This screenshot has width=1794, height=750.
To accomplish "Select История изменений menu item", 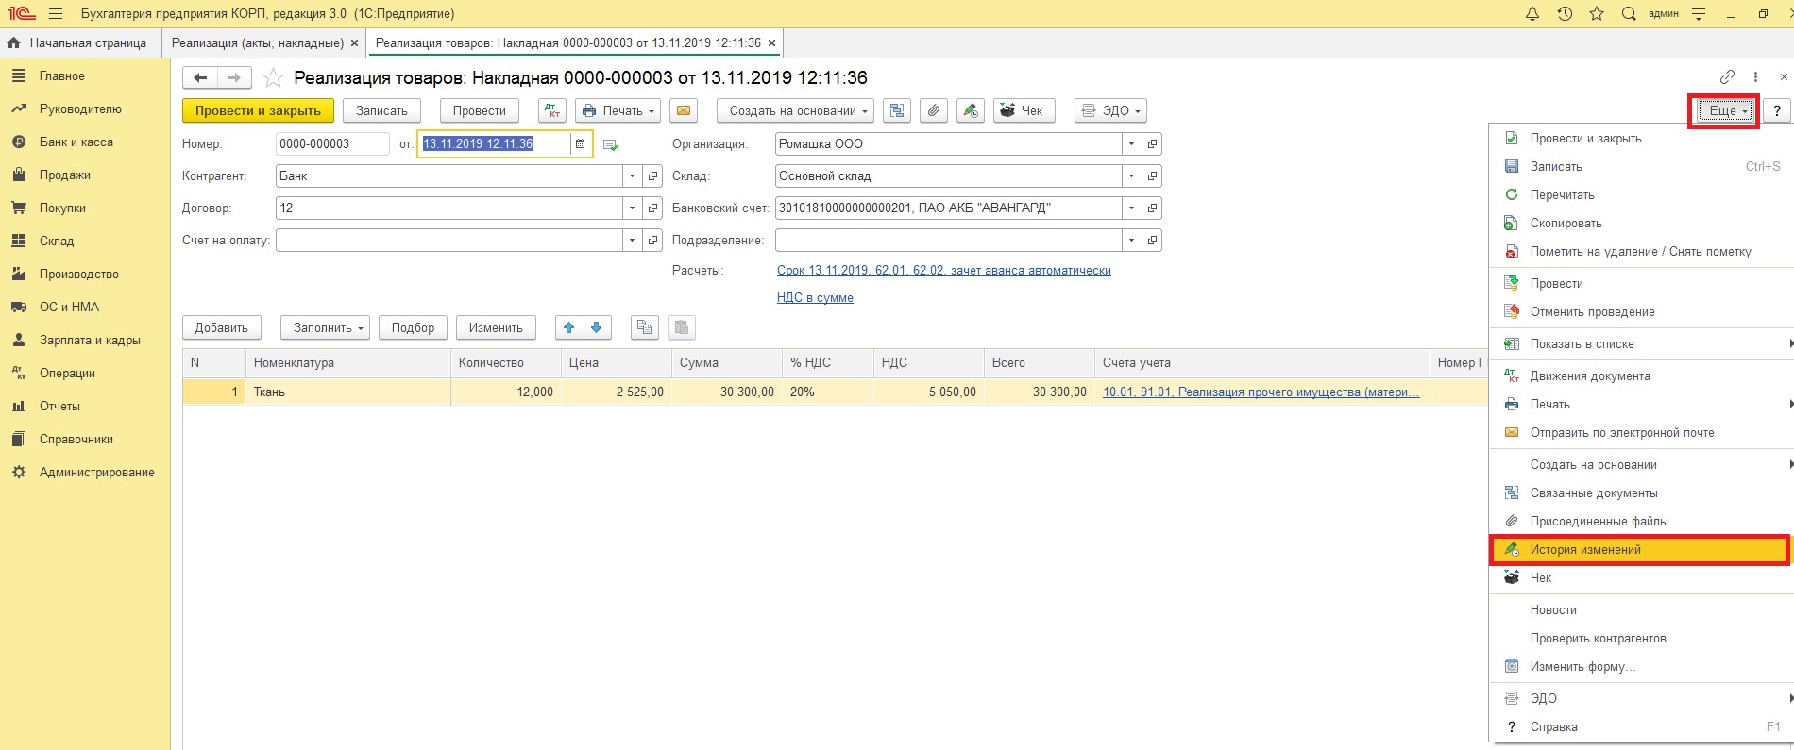I will tap(1639, 549).
